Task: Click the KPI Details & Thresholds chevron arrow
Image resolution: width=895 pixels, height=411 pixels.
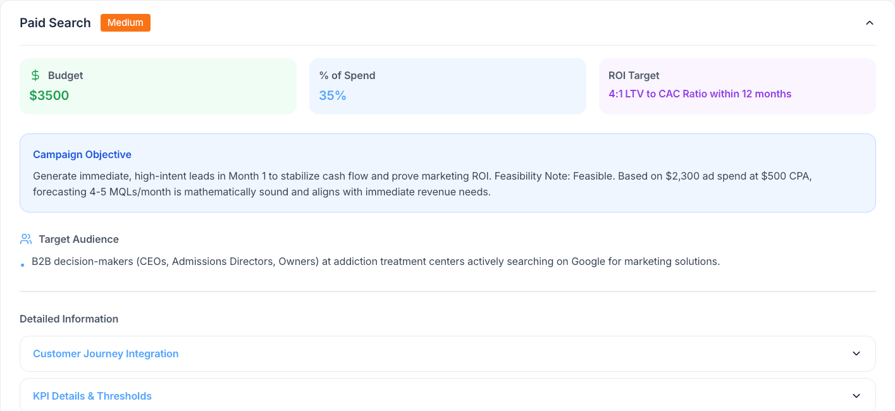Action: 856,396
